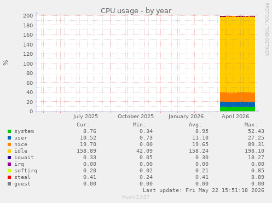Click the 'guest' legend label
This screenshot has height=203, width=272.
pyautogui.click(x=22, y=184)
